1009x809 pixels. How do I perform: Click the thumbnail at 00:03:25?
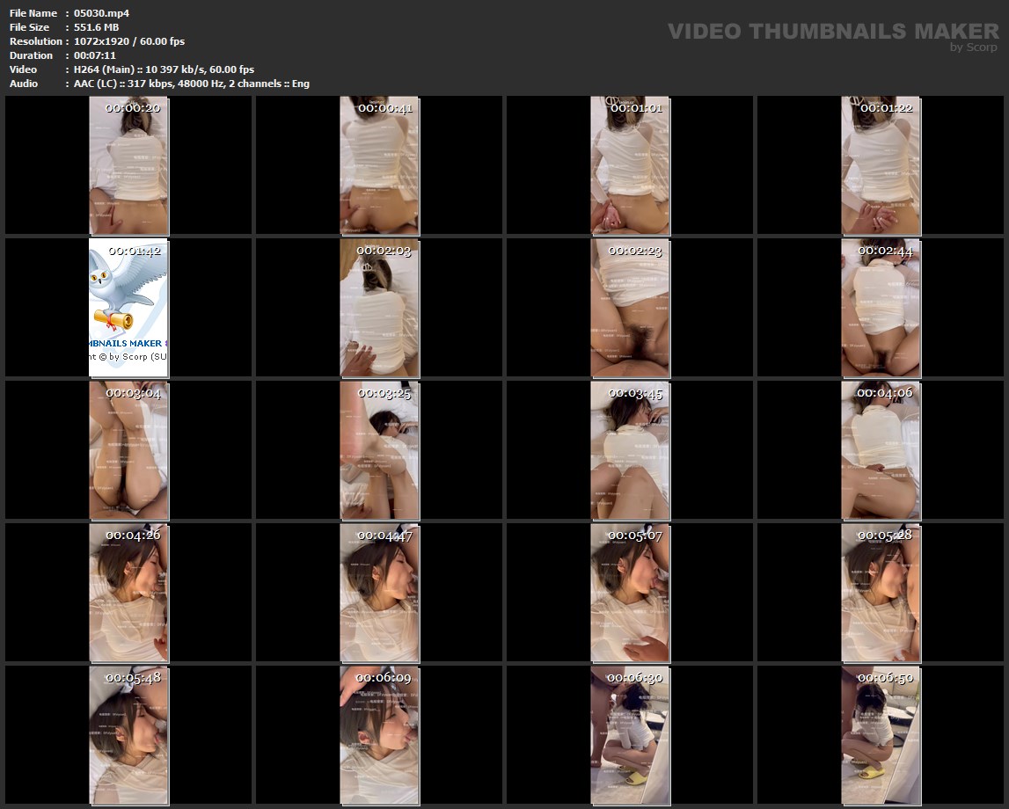[379, 450]
